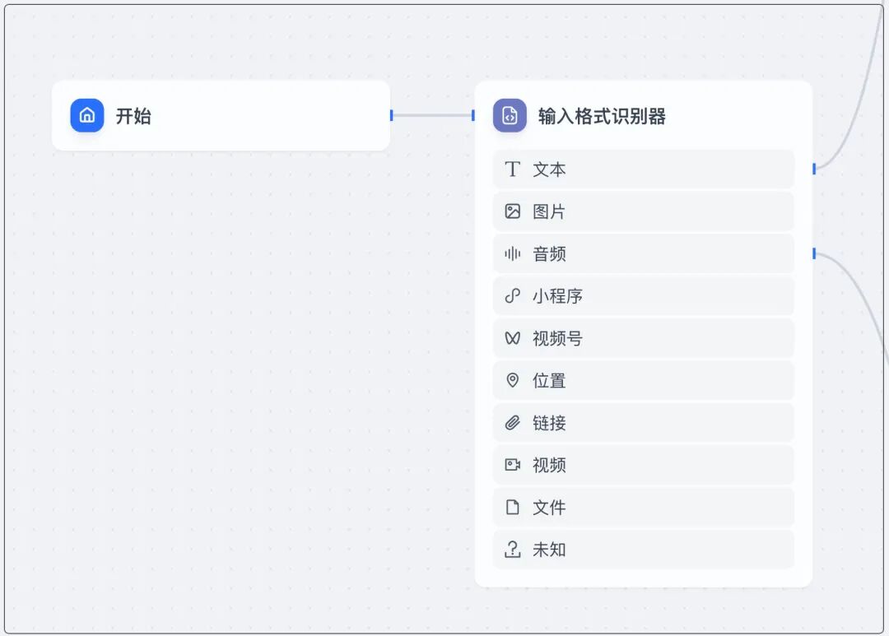Click the camera icon beside 视频
Image resolution: width=889 pixels, height=636 pixels.
pos(513,465)
